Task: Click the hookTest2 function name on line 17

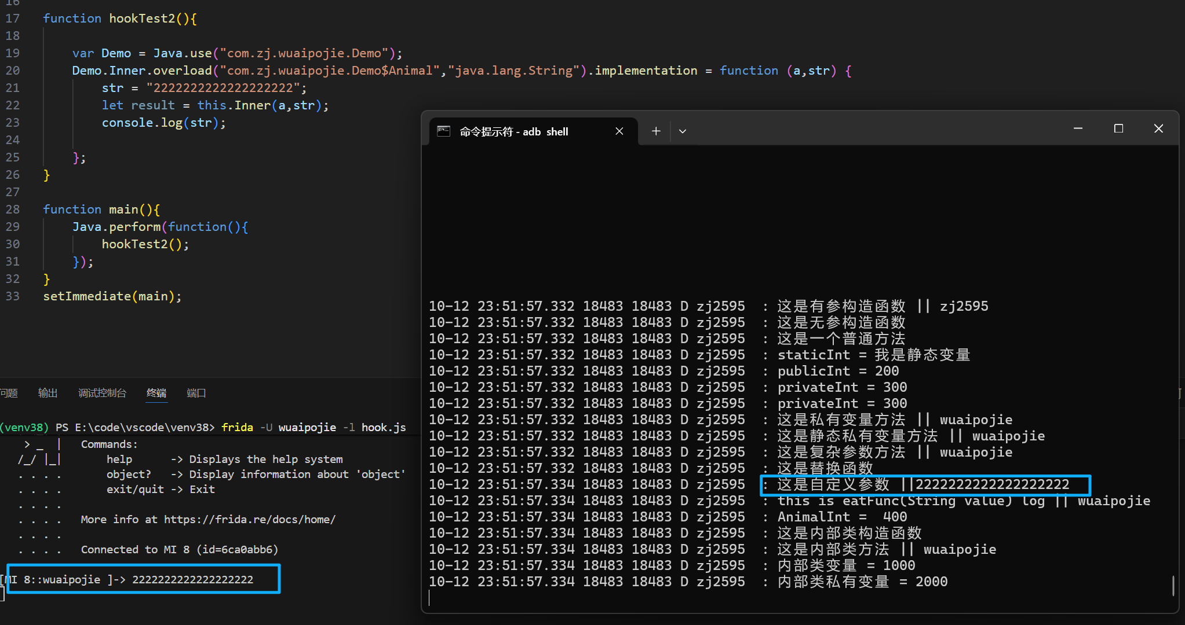Action: pos(142,19)
